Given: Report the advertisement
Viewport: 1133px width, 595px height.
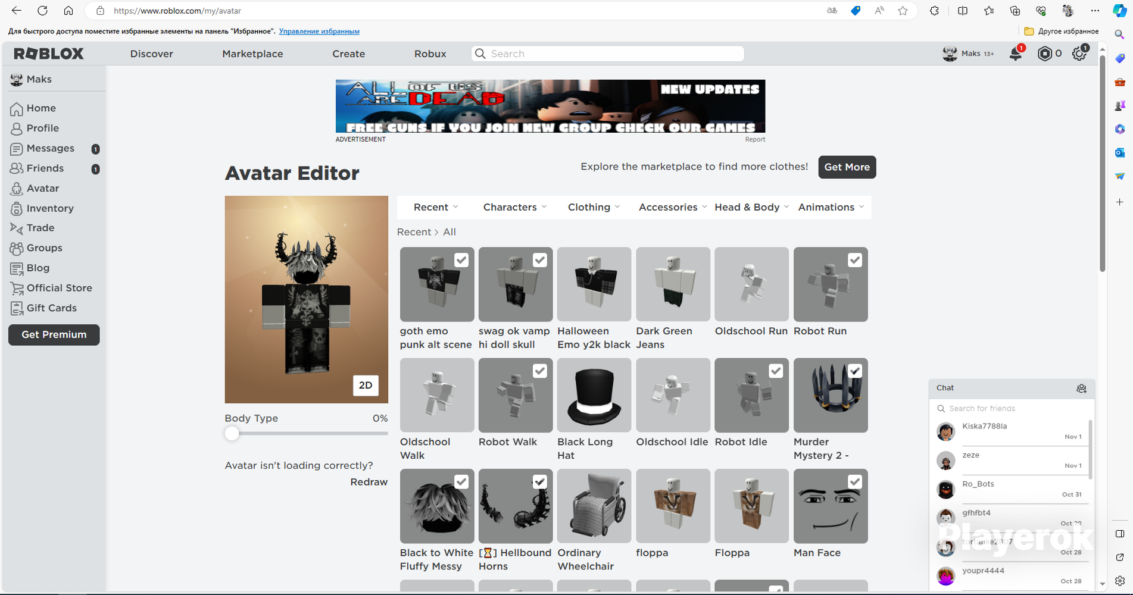Looking at the screenshot, I should pos(755,139).
